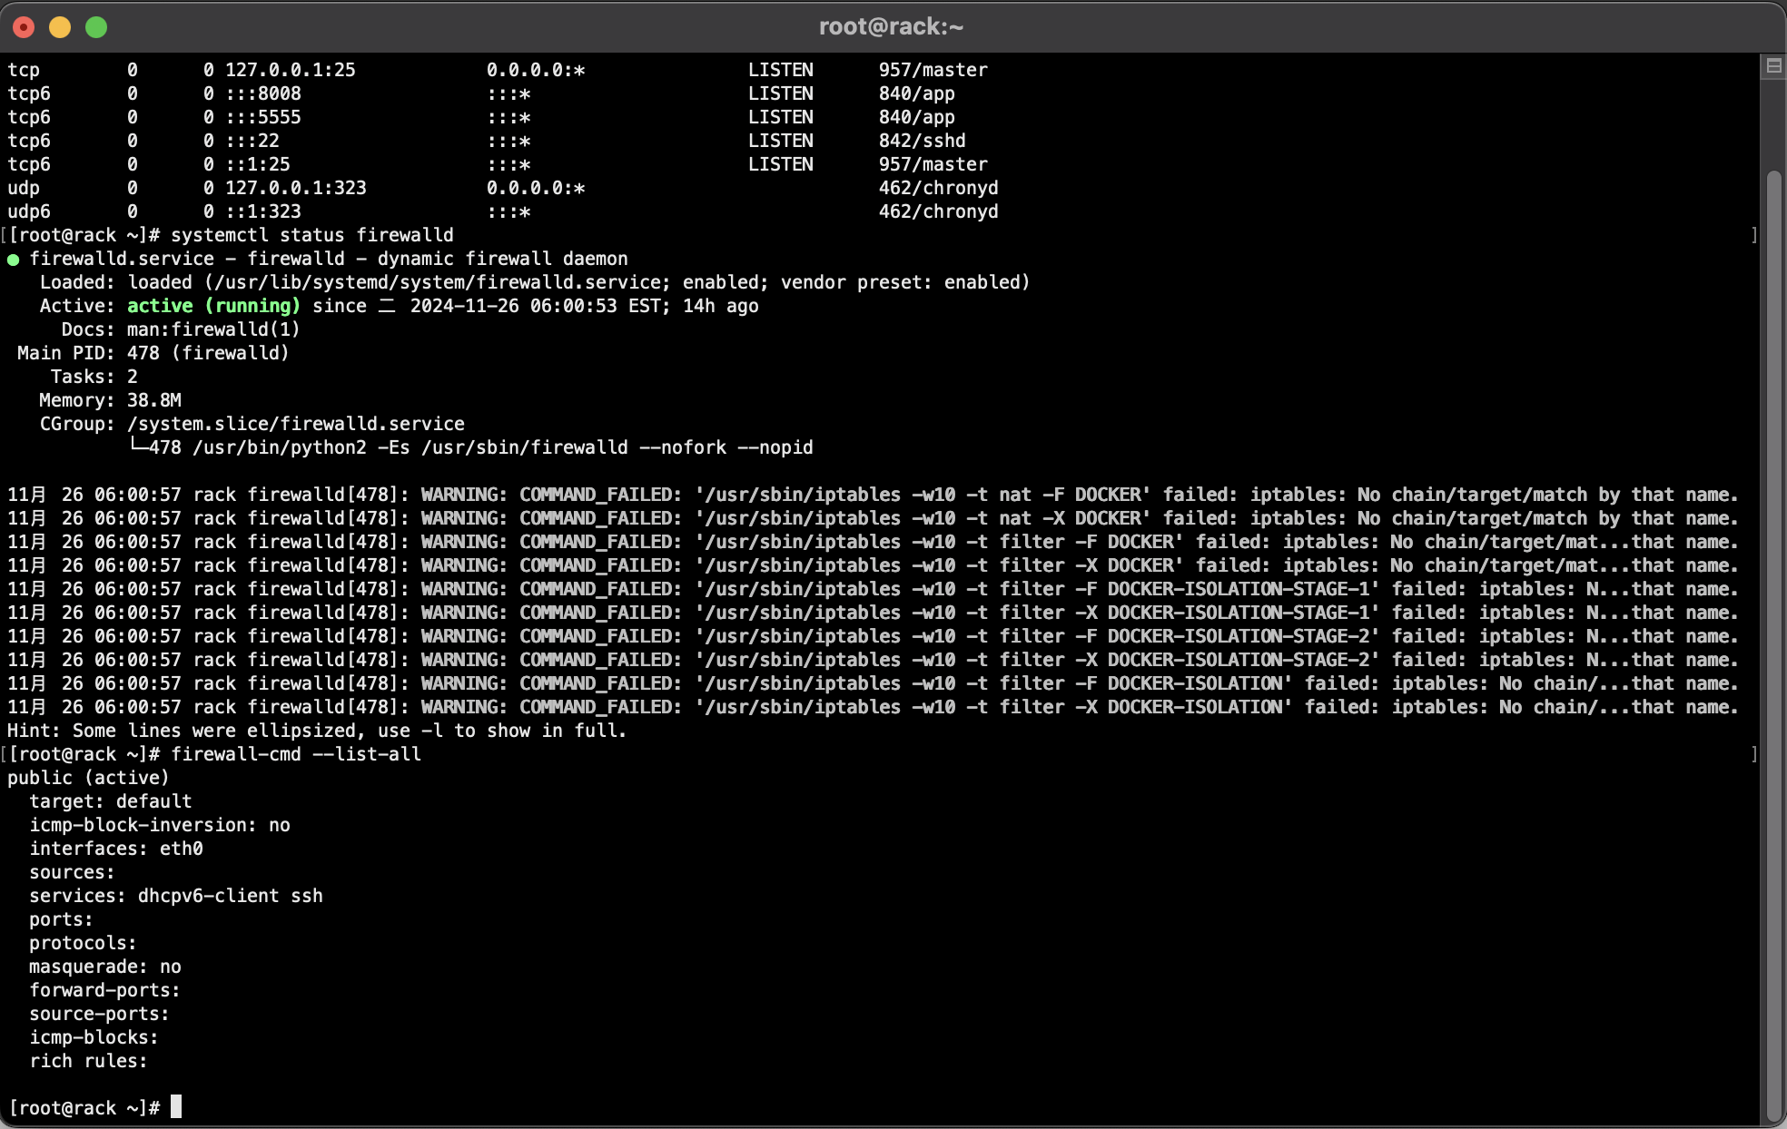The image size is (1787, 1129).
Task: Click the '/system.slice/firewalld.service' CGroup path
Action: point(296,424)
